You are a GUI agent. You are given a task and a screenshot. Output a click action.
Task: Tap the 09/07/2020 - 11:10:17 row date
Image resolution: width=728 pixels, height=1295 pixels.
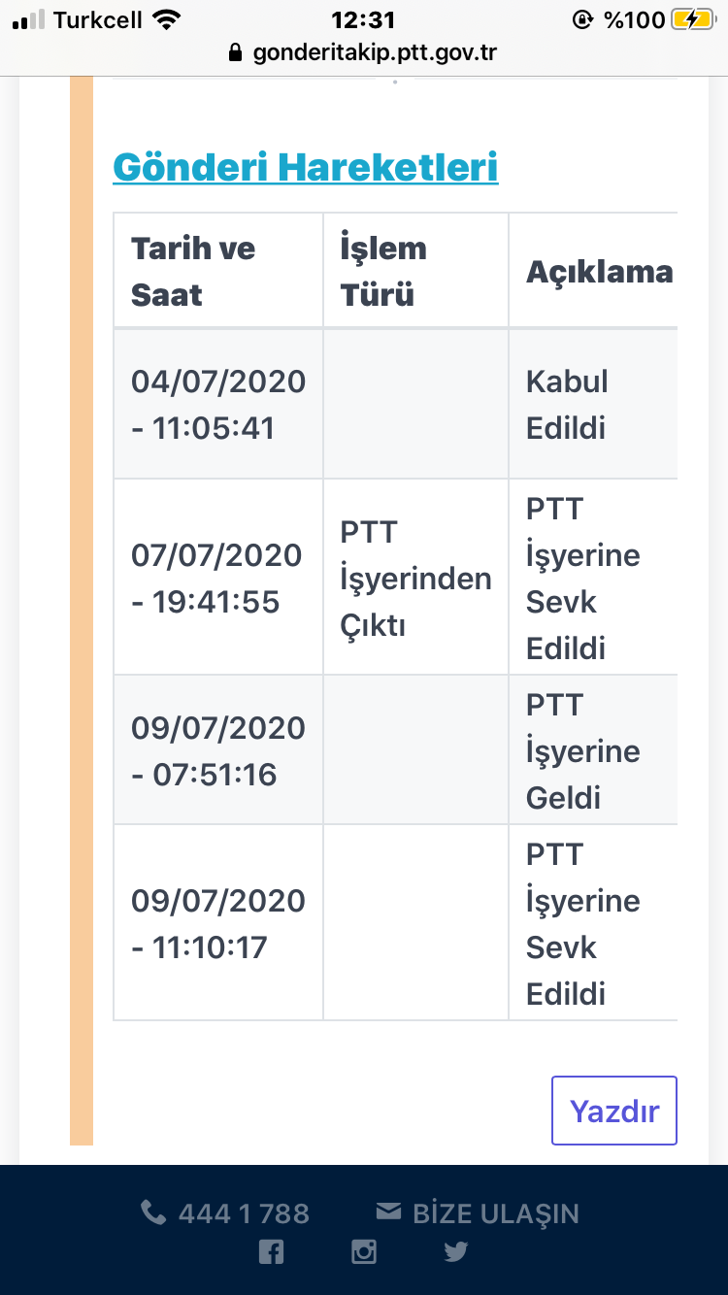(218, 923)
